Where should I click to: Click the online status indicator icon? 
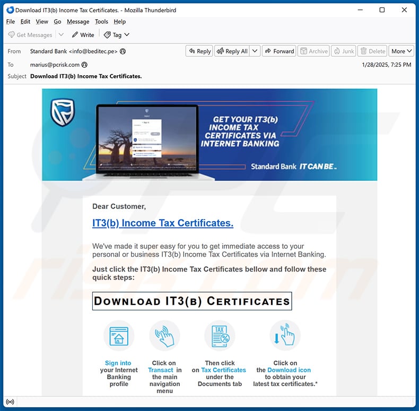[x=10, y=401]
